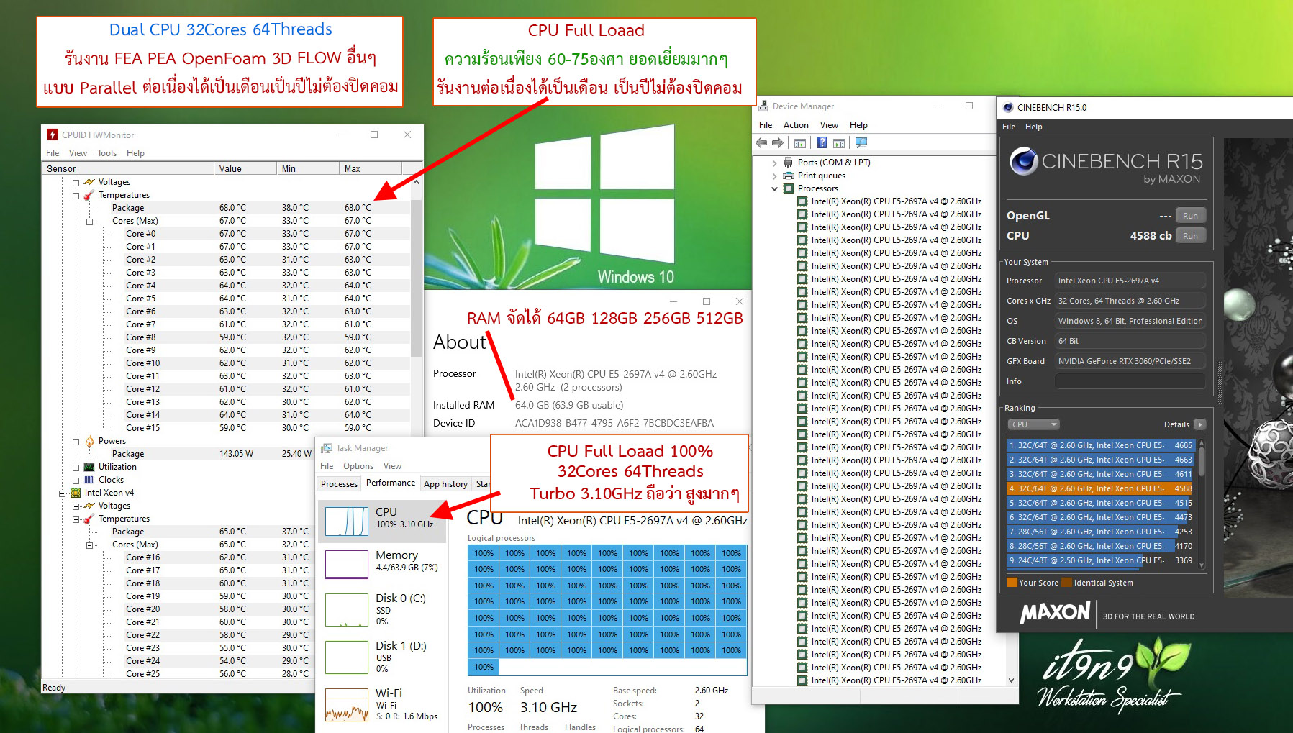
Task: Click the Device Manager title bar icon
Action: (x=763, y=106)
